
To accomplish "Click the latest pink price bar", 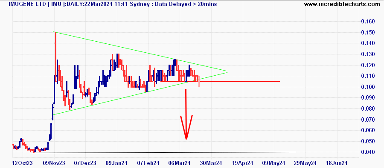I will 199,81.
